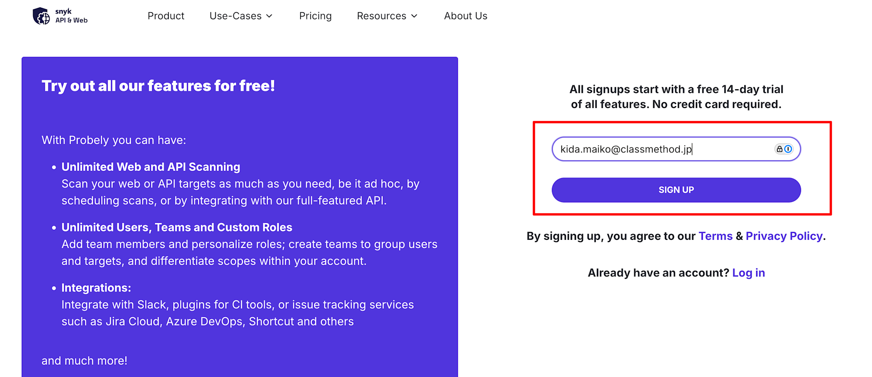Image resolution: width=872 pixels, height=377 pixels.
Task: Open the Product page
Action: (x=166, y=16)
